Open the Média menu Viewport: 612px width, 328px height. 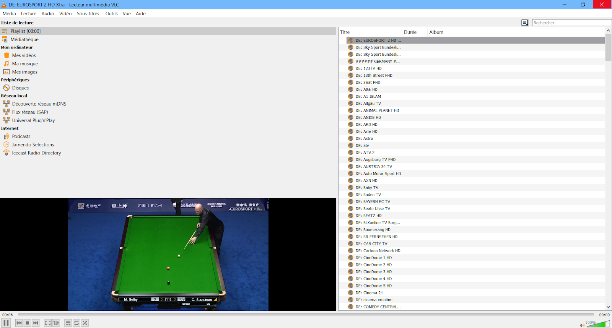[9, 14]
